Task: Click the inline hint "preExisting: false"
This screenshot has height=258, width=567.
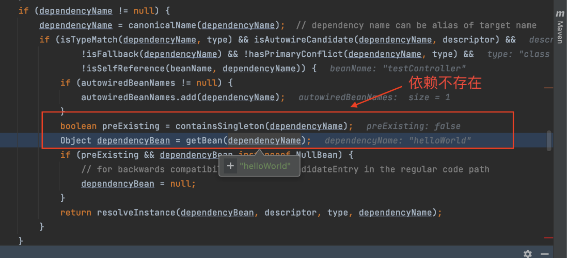Action: [x=413, y=126]
